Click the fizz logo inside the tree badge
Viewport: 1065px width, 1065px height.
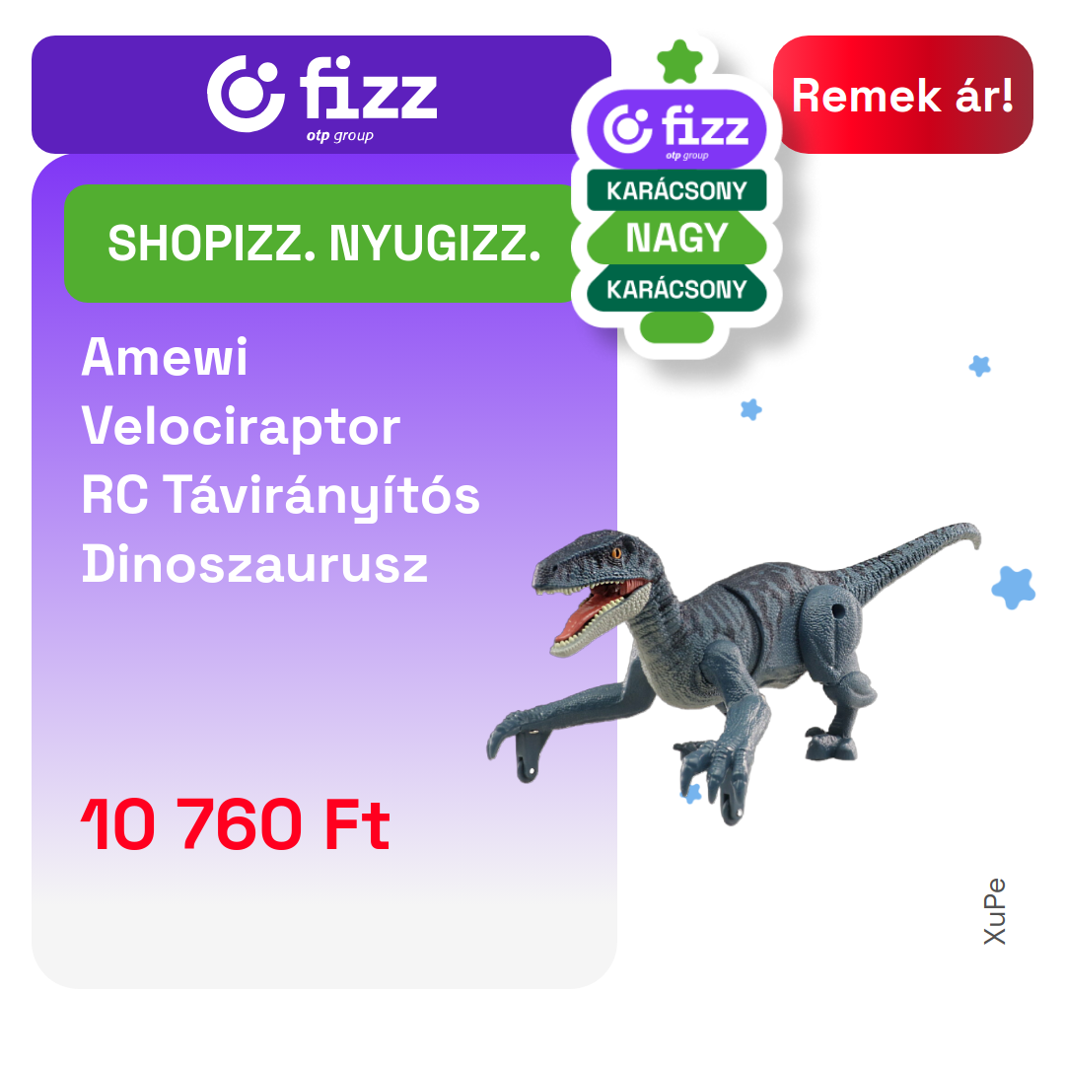[x=676, y=129]
